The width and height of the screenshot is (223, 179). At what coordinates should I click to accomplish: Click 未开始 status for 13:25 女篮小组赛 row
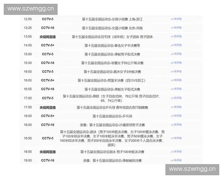click(x=176, y=28)
